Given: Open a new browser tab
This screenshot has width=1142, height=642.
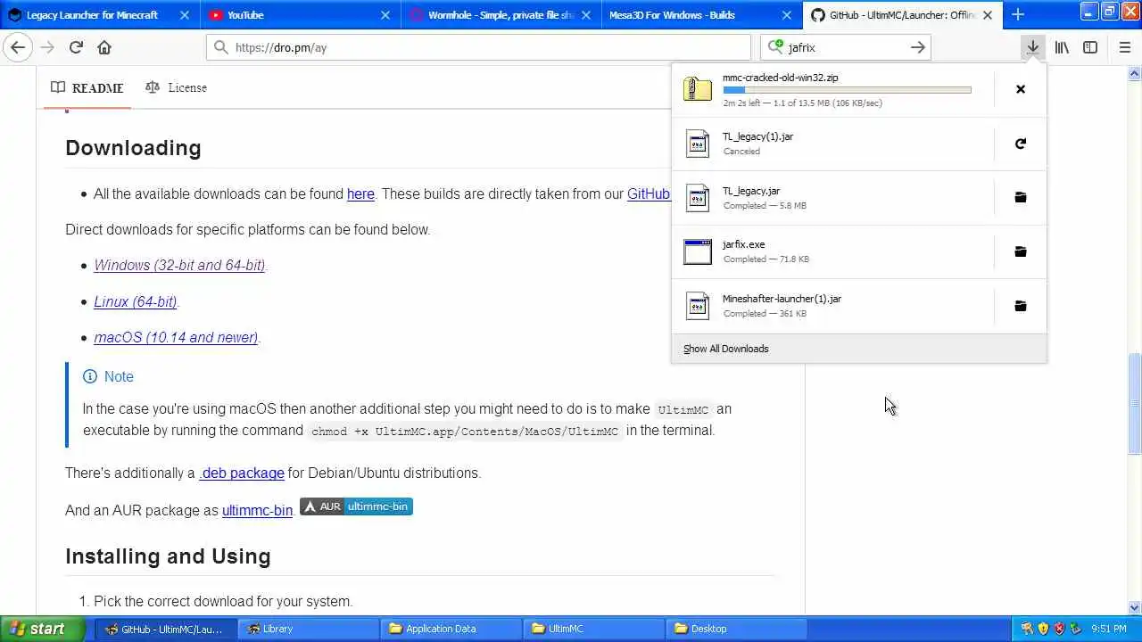Looking at the screenshot, I should [1018, 14].
